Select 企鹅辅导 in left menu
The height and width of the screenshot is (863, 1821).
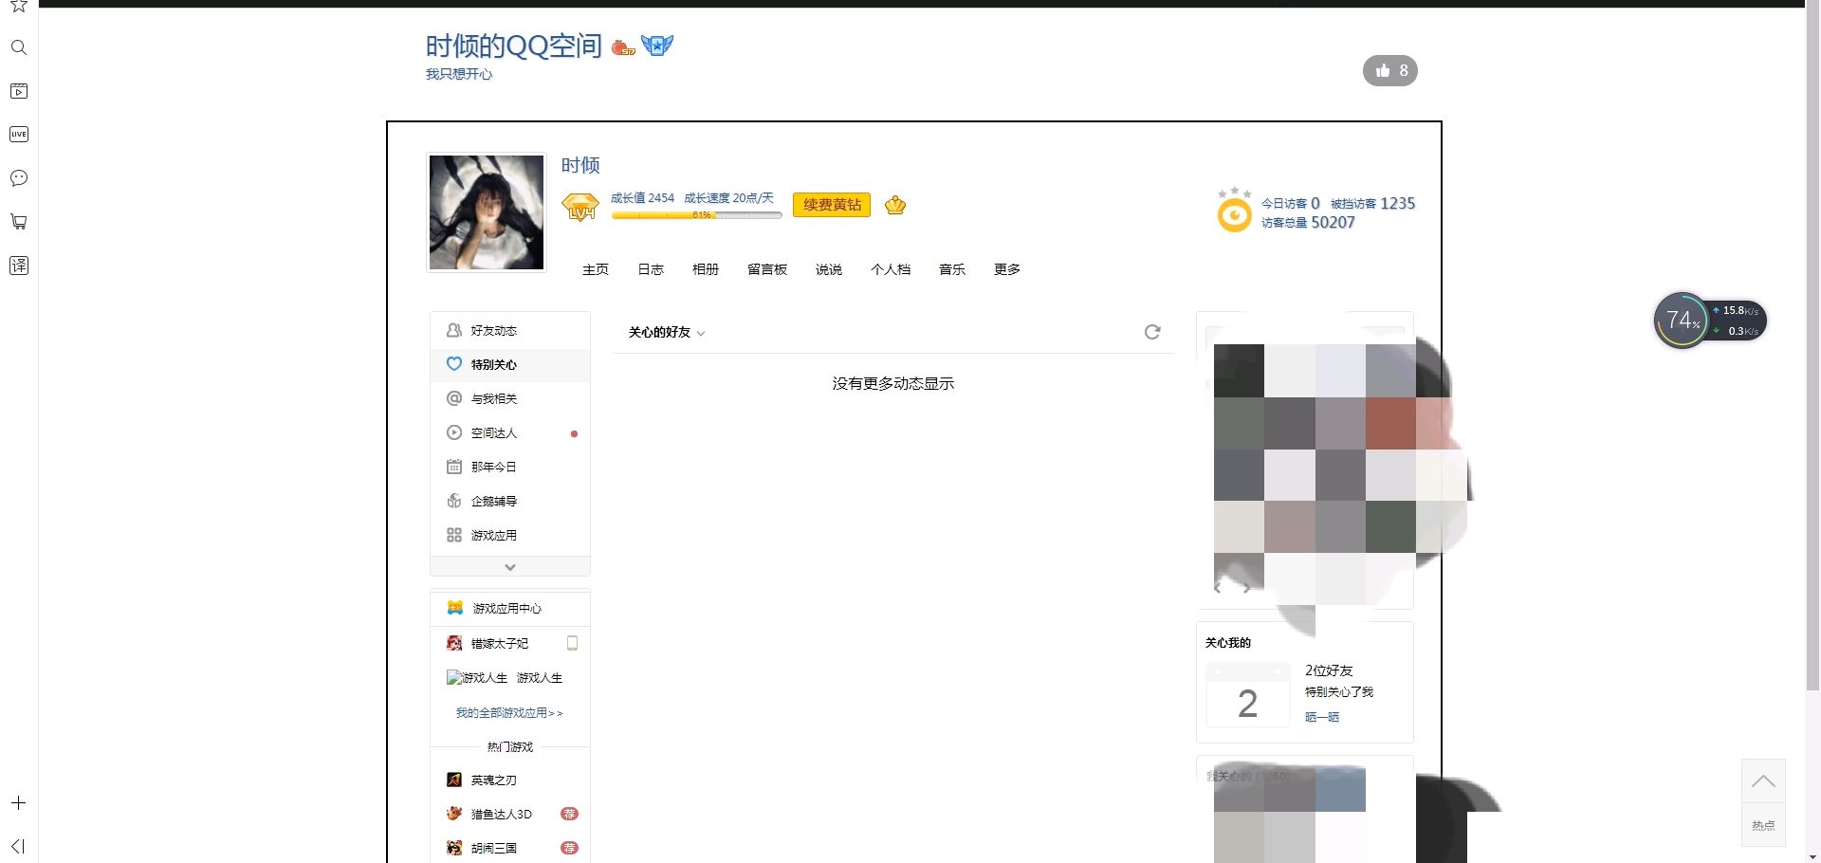pos(510,502)
